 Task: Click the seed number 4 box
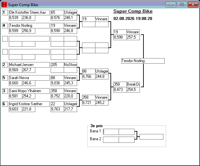point(5,25)
